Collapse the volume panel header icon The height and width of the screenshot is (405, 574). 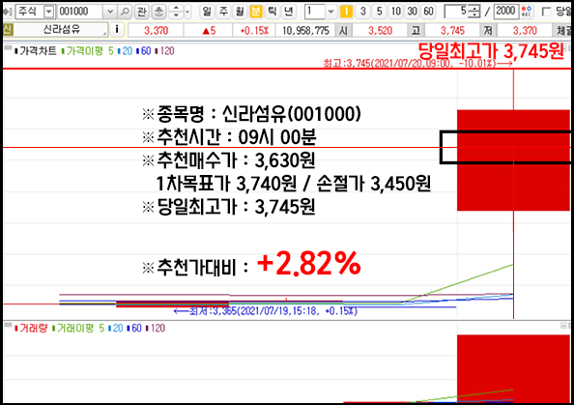click(8, 325)
